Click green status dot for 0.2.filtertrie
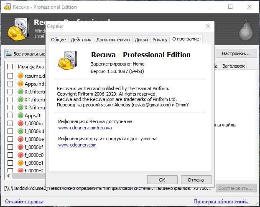This screenshot has height=207, width=260. (20, 108)
